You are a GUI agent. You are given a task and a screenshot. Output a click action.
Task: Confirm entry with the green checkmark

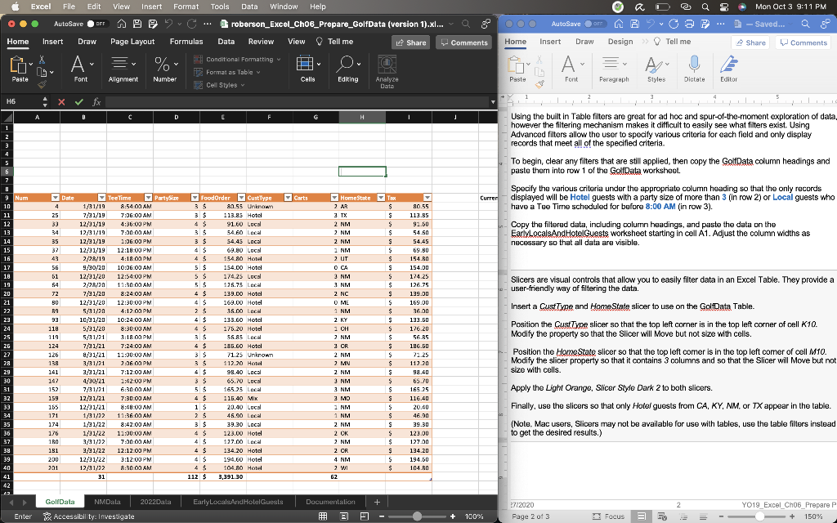[x=79, y=102]
